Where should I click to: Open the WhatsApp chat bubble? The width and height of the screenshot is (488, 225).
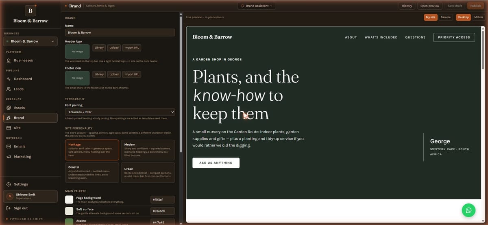click(x=468, y=210)
